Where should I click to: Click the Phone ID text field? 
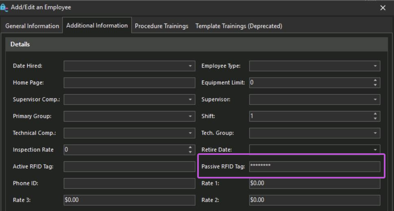[x=129, y=183]
